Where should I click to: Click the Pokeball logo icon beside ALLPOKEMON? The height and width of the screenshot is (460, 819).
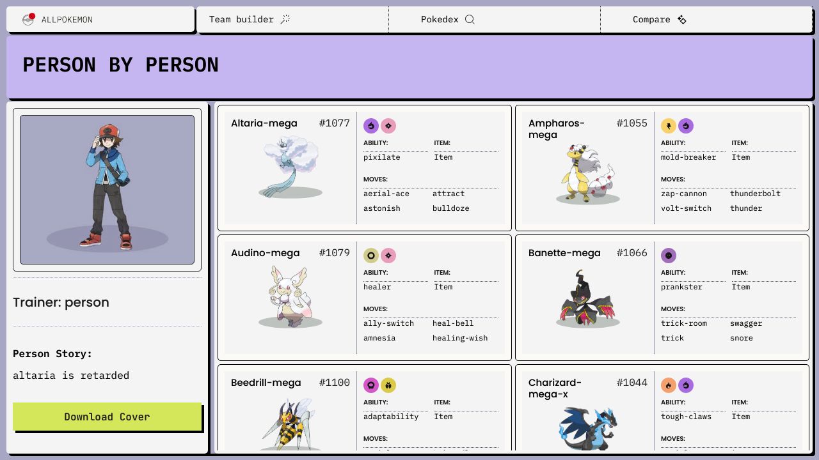[28, 19]
